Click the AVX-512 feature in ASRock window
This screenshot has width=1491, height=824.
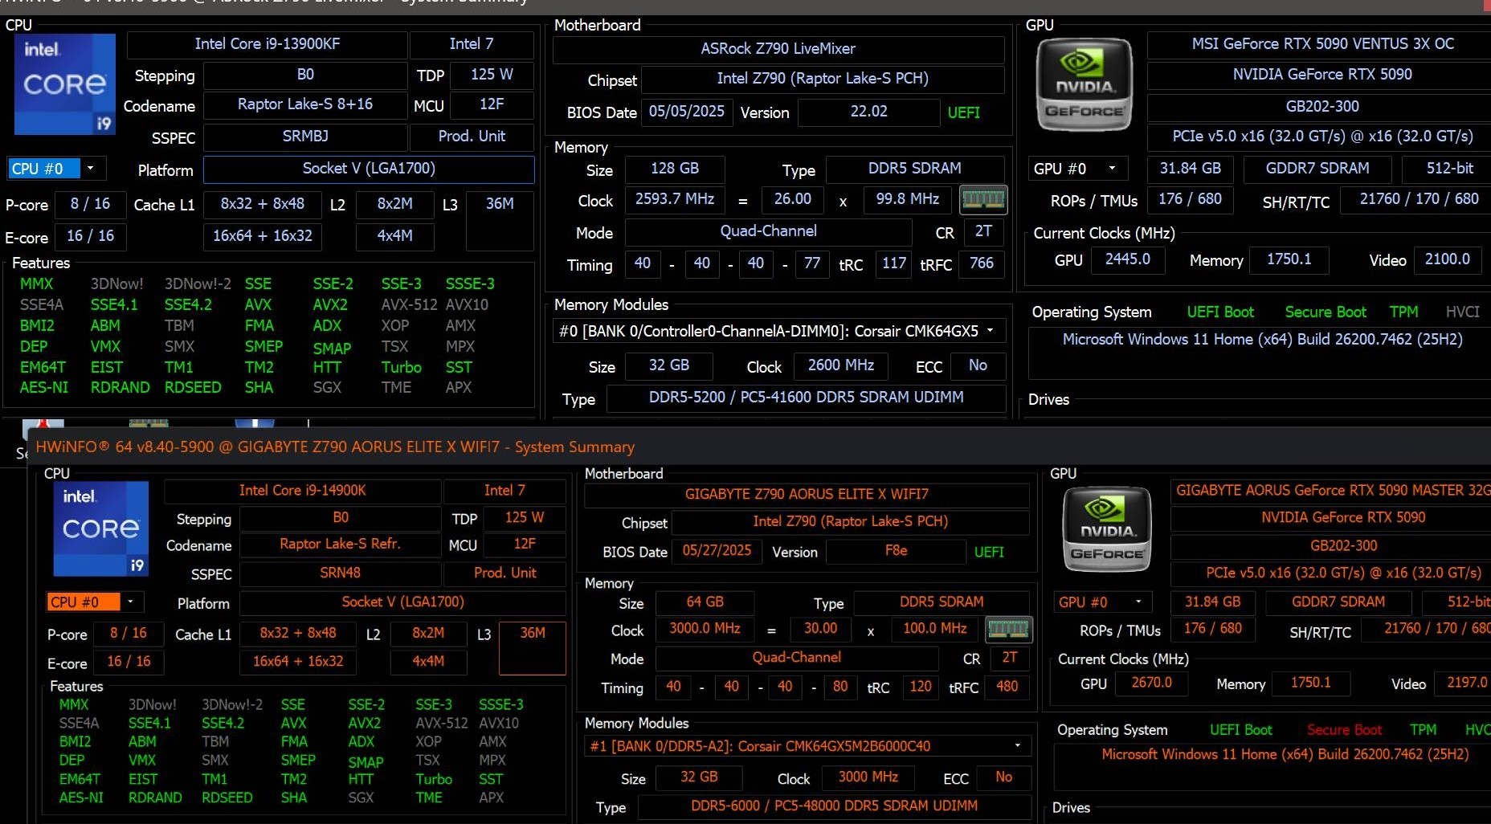409,305
